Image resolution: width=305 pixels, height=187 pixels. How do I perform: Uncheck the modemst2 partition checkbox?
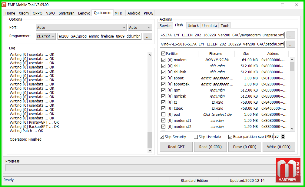(x=163, y=127)
